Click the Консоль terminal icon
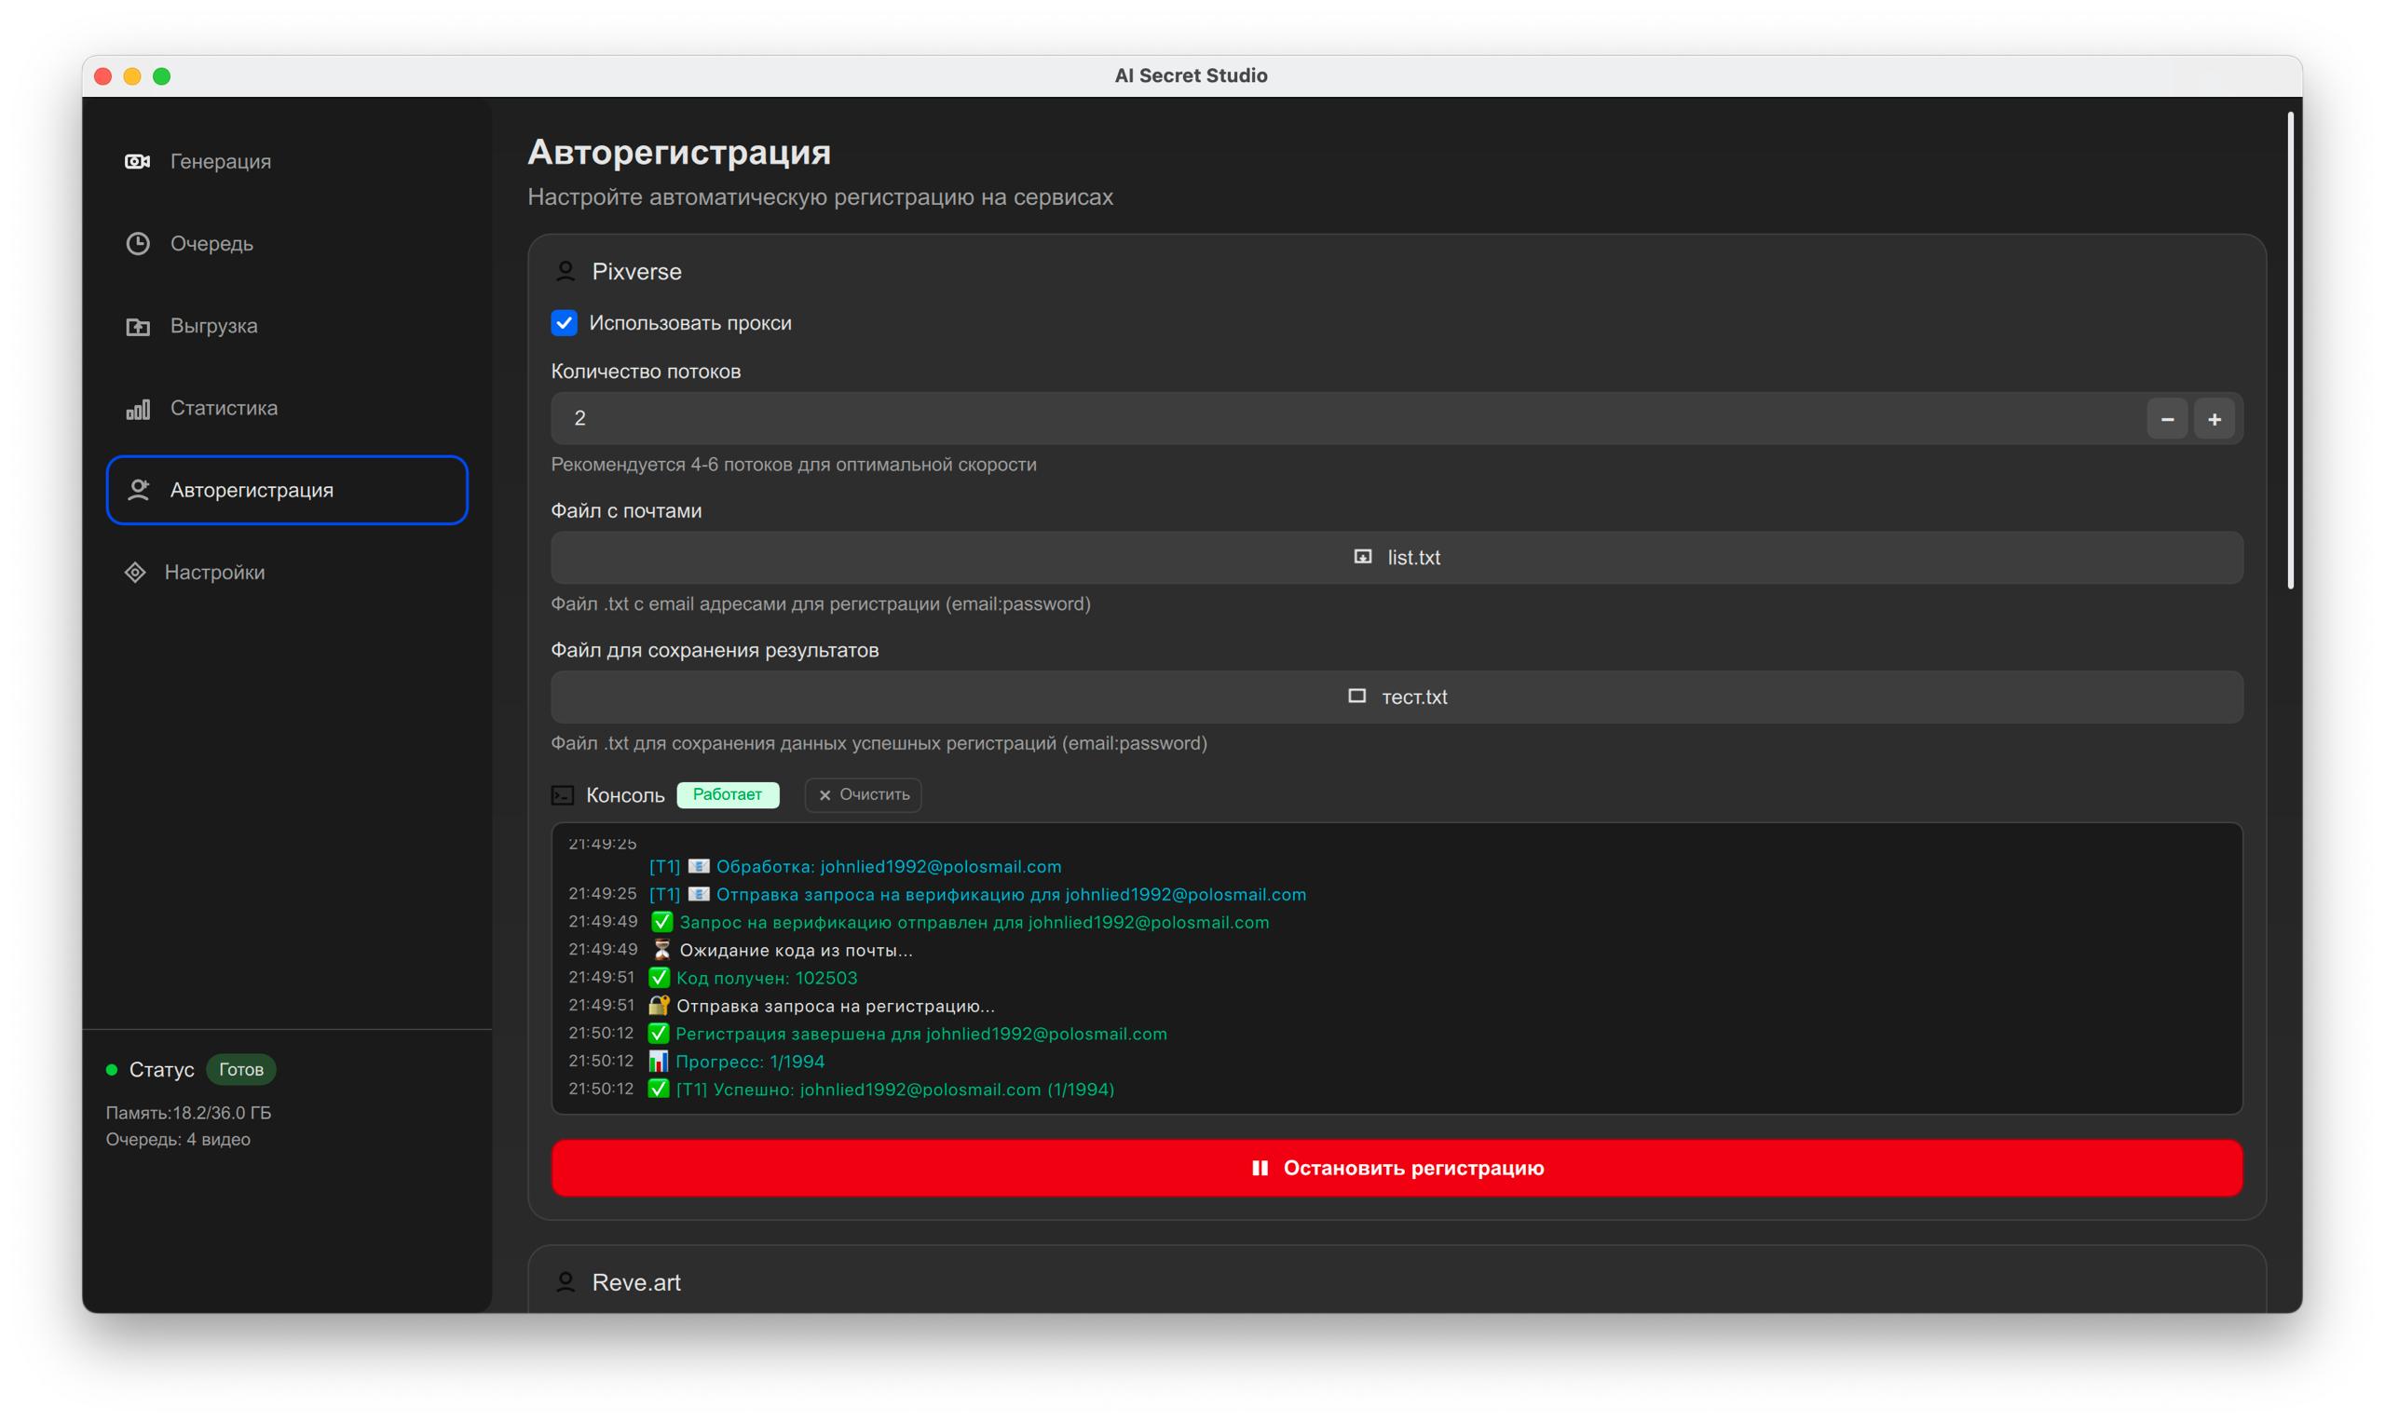This screenshot has height=1422, width=2385. pyautogui.click(x=563, y=795)
